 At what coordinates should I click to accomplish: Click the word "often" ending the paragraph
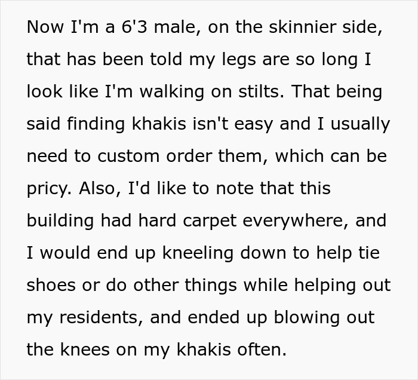pyautogui.click(x=263, y=350)
